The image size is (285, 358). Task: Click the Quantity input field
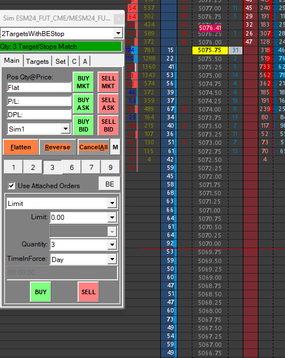[79, 245]
